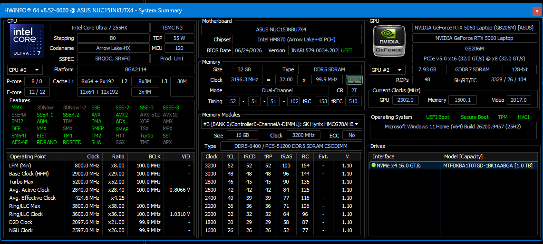Open the CPU #0 selector dropdown
Image resolution: width=543 pixels, height=244 pixels.
coord(25,69)
